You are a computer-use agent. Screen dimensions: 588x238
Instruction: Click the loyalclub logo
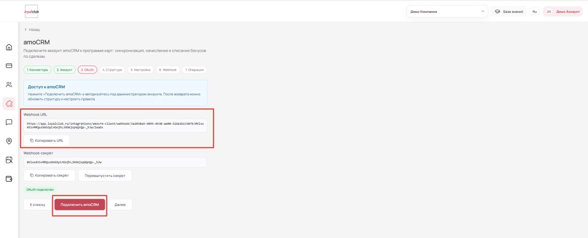(x=31, y=11)
